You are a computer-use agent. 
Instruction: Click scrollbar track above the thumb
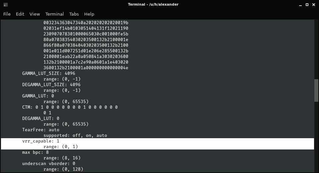(316, 50)
